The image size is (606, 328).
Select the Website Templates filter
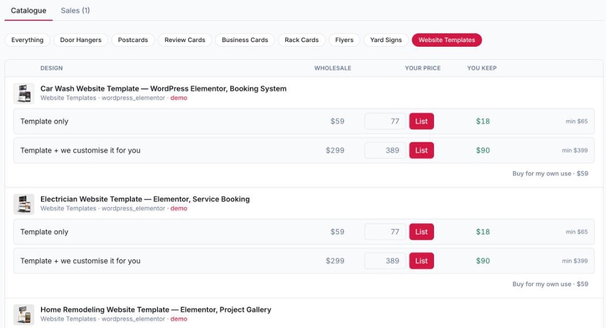[x=447, y=40]
